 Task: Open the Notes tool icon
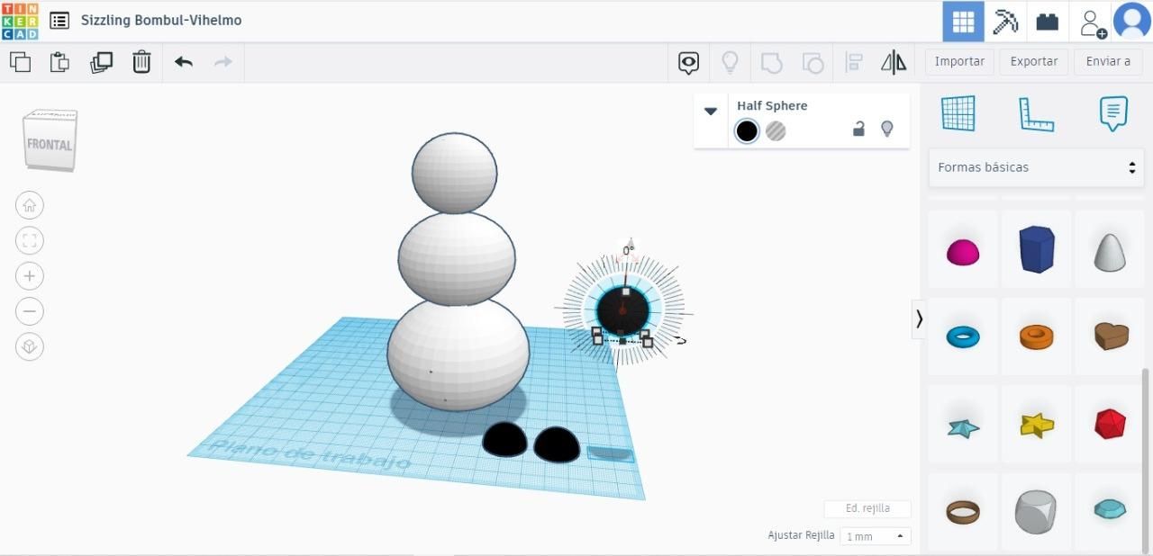[1113, 114]
